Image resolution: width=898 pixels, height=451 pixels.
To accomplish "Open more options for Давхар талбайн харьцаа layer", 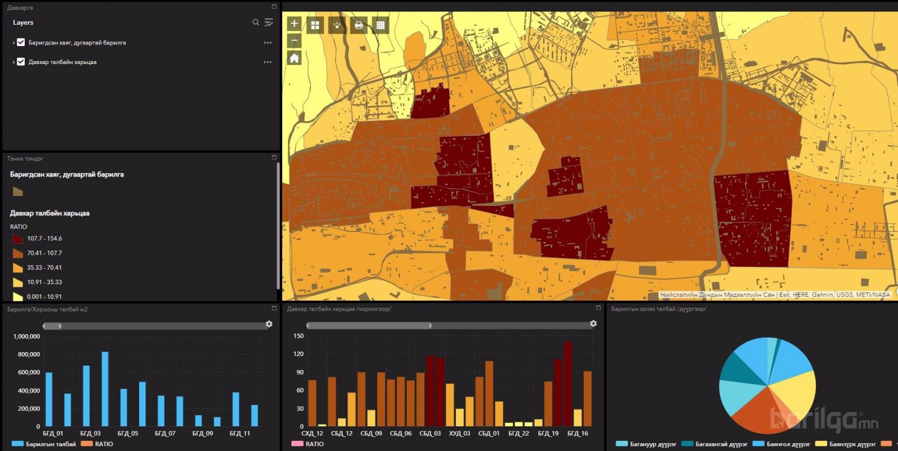I will click(x=268, y=62).
